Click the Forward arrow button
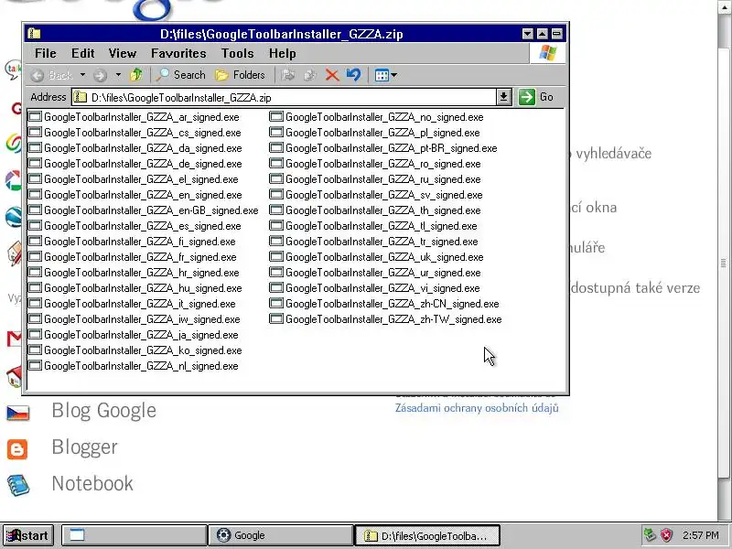This screenshot has height=549, width=732. [x=100, y=75]
